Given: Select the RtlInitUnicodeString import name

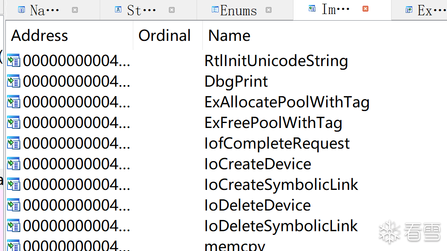Looking at the screenshot, I should point(276,61).
